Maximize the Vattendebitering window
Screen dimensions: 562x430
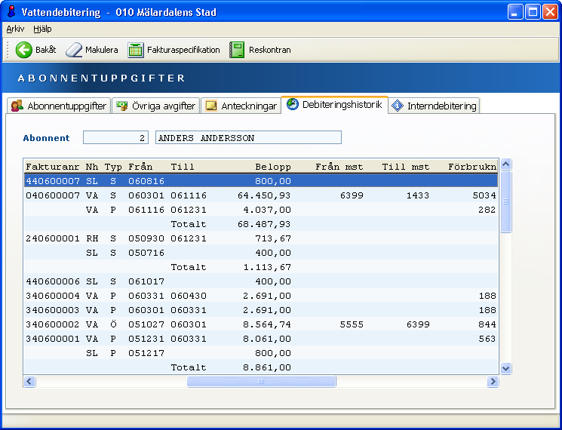pyautogui.click(x=533, y=12)
